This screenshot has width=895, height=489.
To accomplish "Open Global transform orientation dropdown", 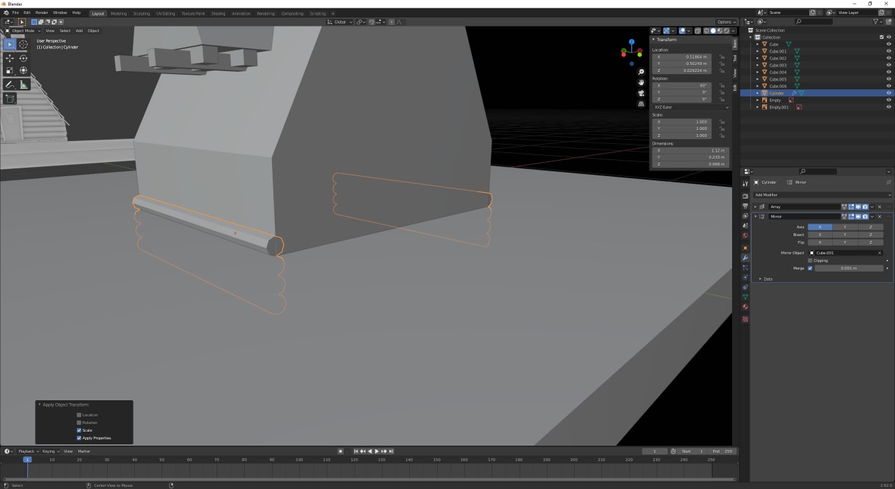I will click(339, 22).
